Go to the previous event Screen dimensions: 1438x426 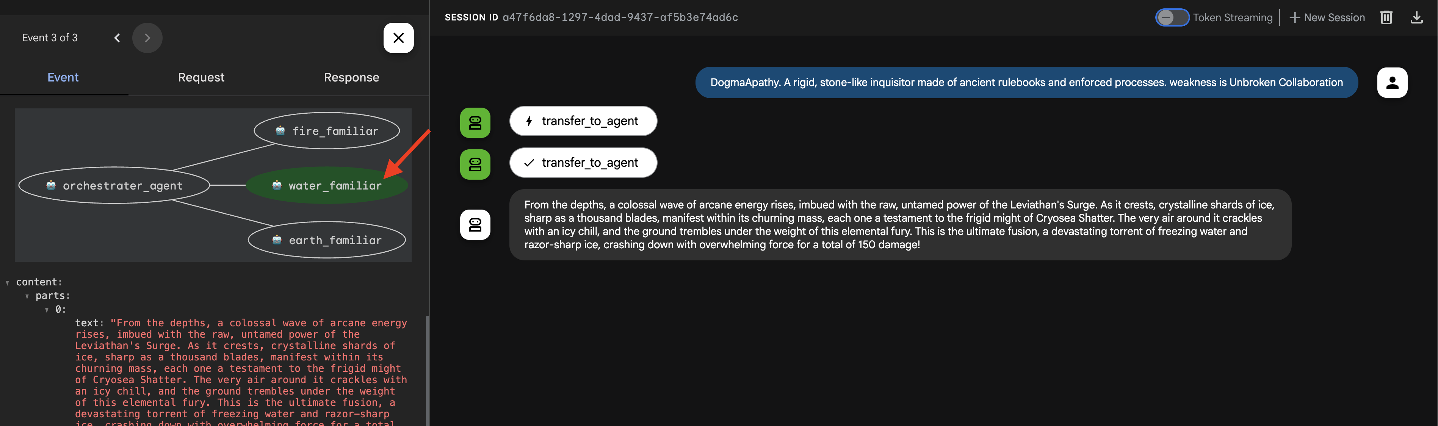pos(117,38)
